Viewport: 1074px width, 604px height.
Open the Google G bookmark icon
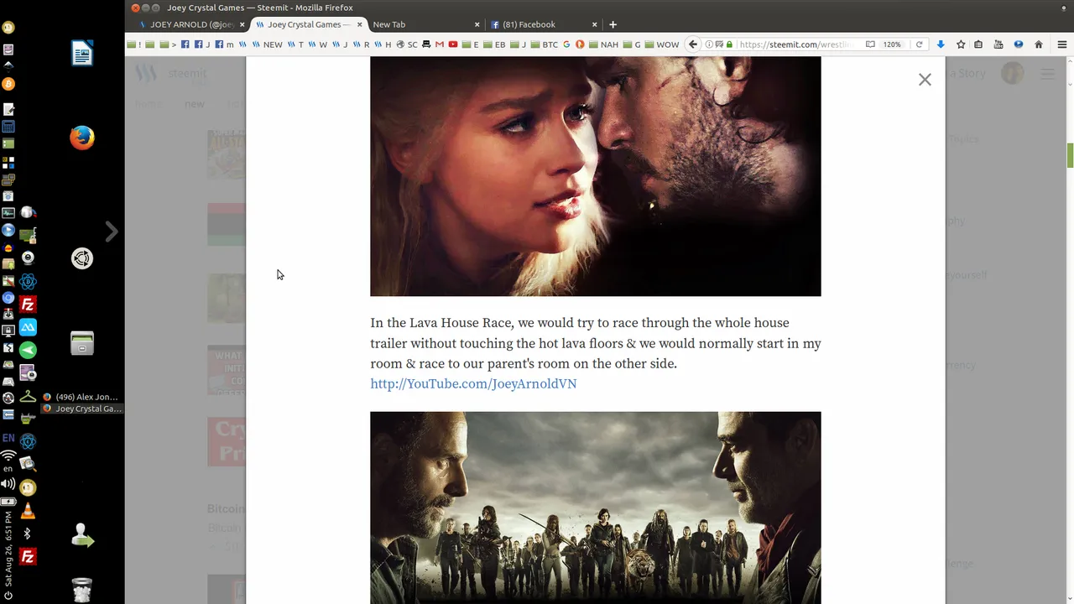pyautogui.click(x=567, y=44)
